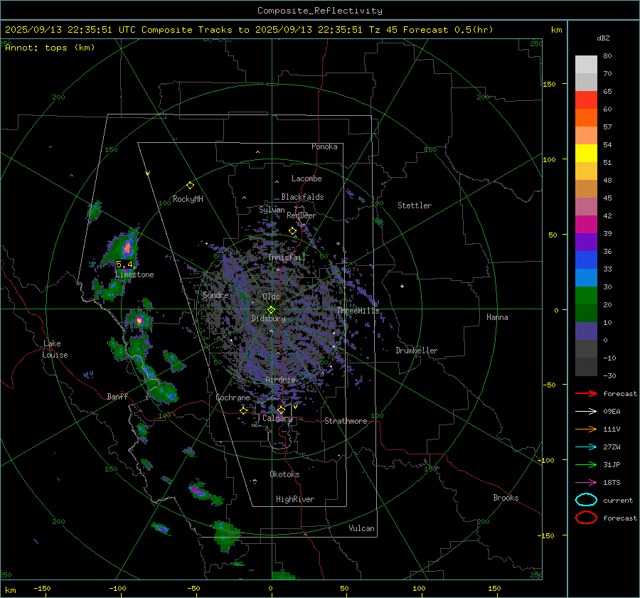Click the magenta 18TS arrow legend icon
Viewport: 640px width, 598px height.
[x=586, y=483]
